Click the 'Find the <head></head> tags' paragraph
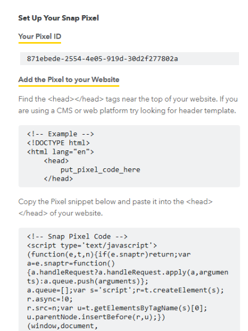 (x=128, y=105)
